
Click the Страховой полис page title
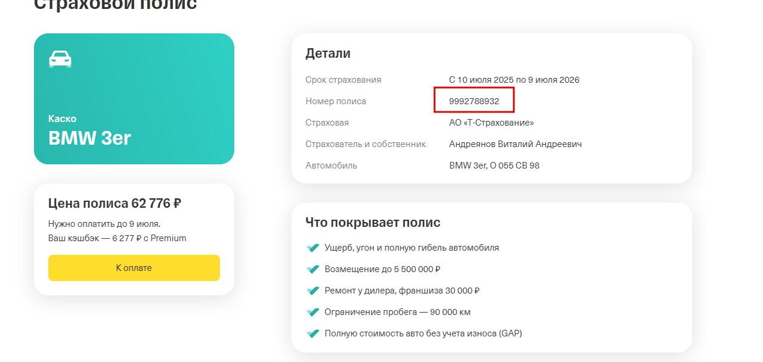(x=116, y=5)
